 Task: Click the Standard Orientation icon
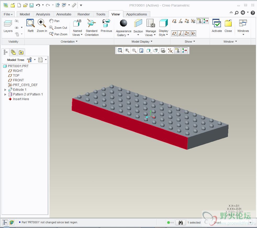(x=91, y=23)
